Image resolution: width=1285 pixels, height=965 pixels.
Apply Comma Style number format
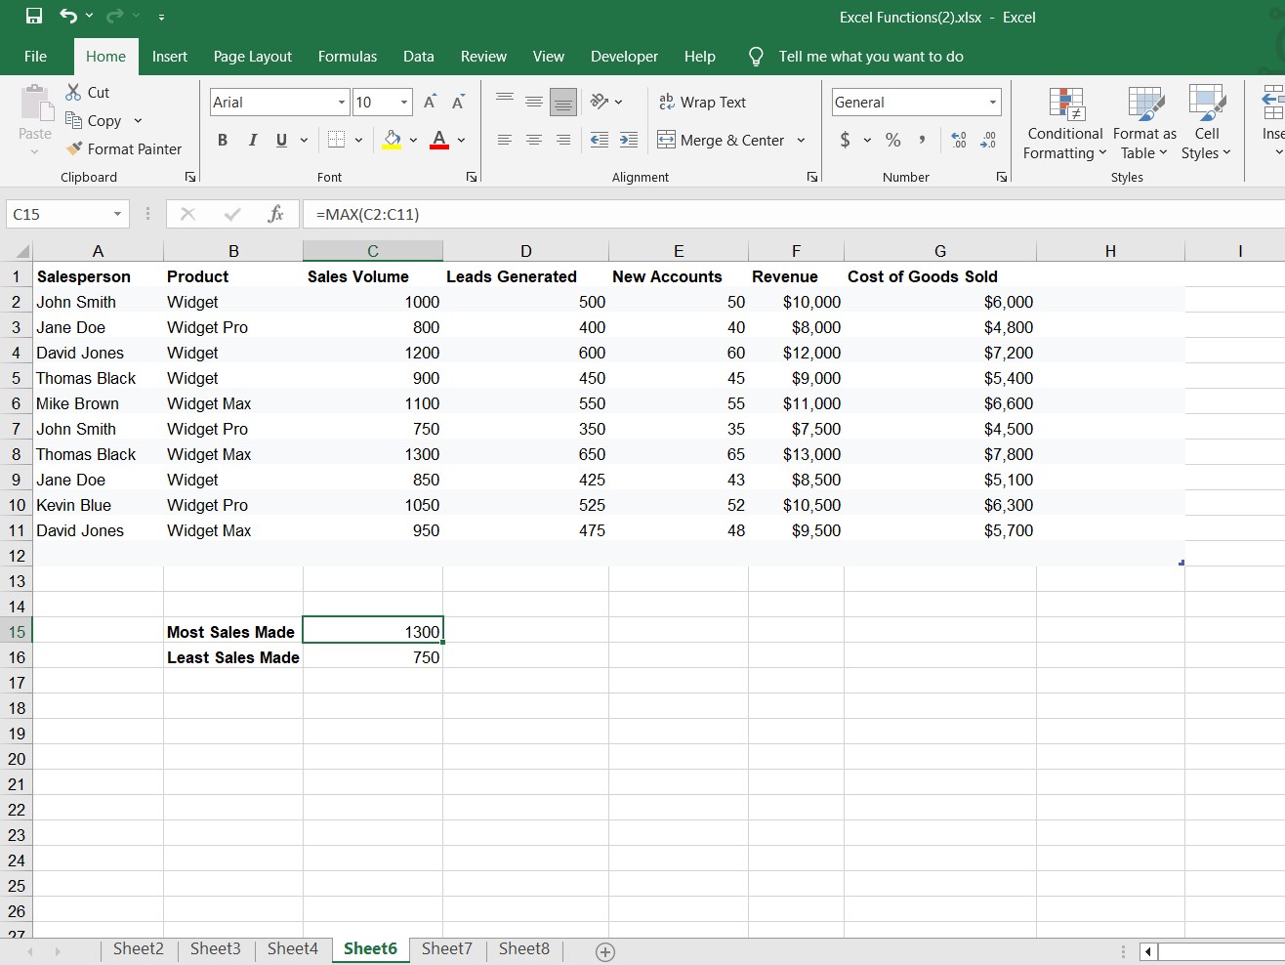922,140
